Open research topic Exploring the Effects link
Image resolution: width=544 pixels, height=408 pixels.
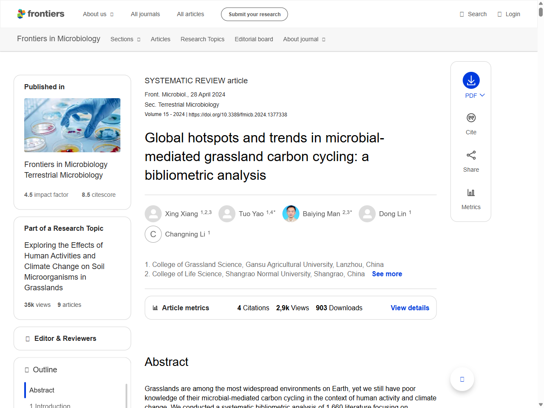[x=64, y=266]
